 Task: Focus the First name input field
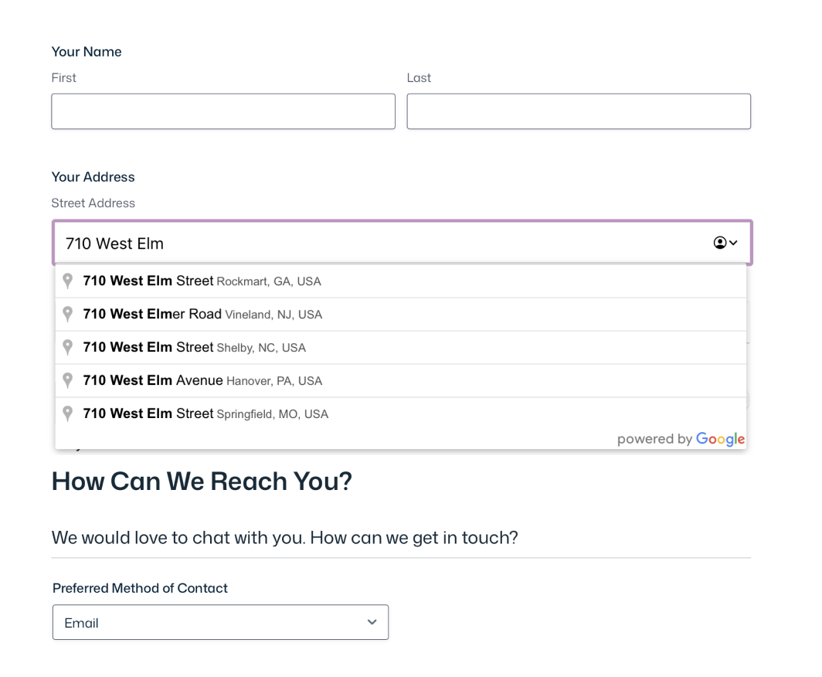(223, 111)
